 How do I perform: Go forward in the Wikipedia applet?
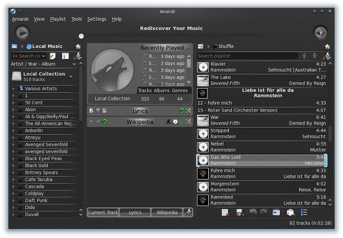tap(98, 122)
